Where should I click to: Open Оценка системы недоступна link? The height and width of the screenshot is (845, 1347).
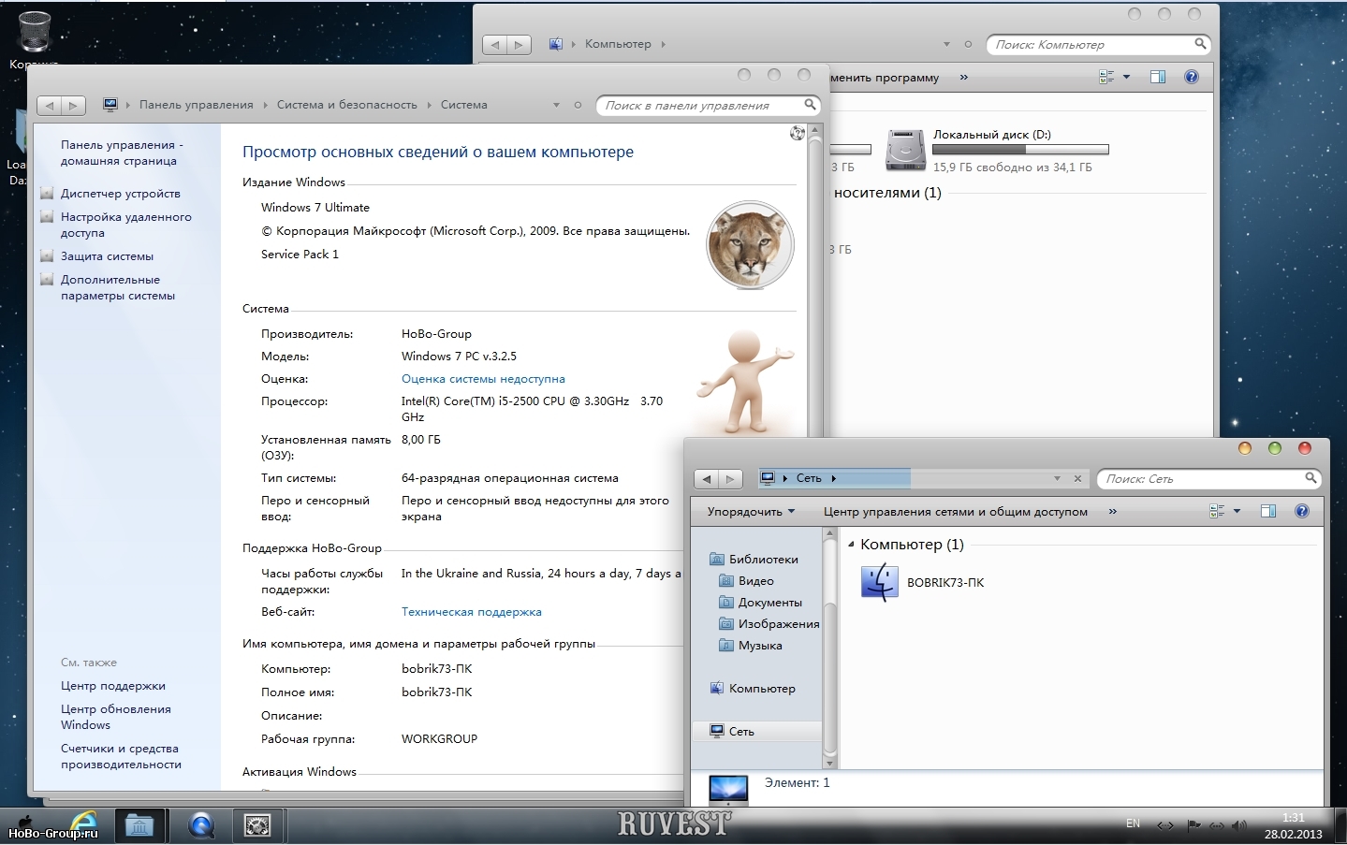click(483, 379)
